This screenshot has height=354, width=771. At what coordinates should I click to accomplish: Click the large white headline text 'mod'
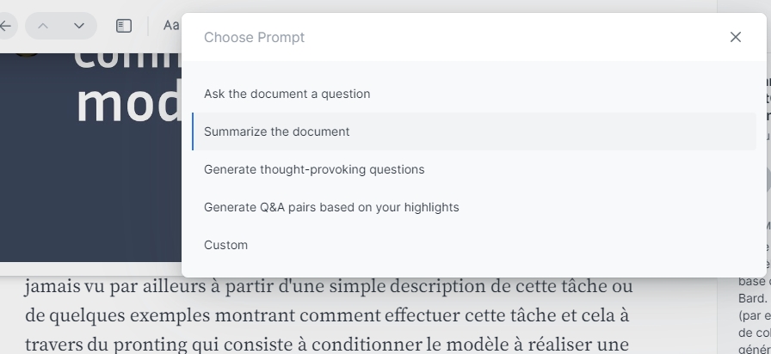pyautogui.click(x=130, y=102)
